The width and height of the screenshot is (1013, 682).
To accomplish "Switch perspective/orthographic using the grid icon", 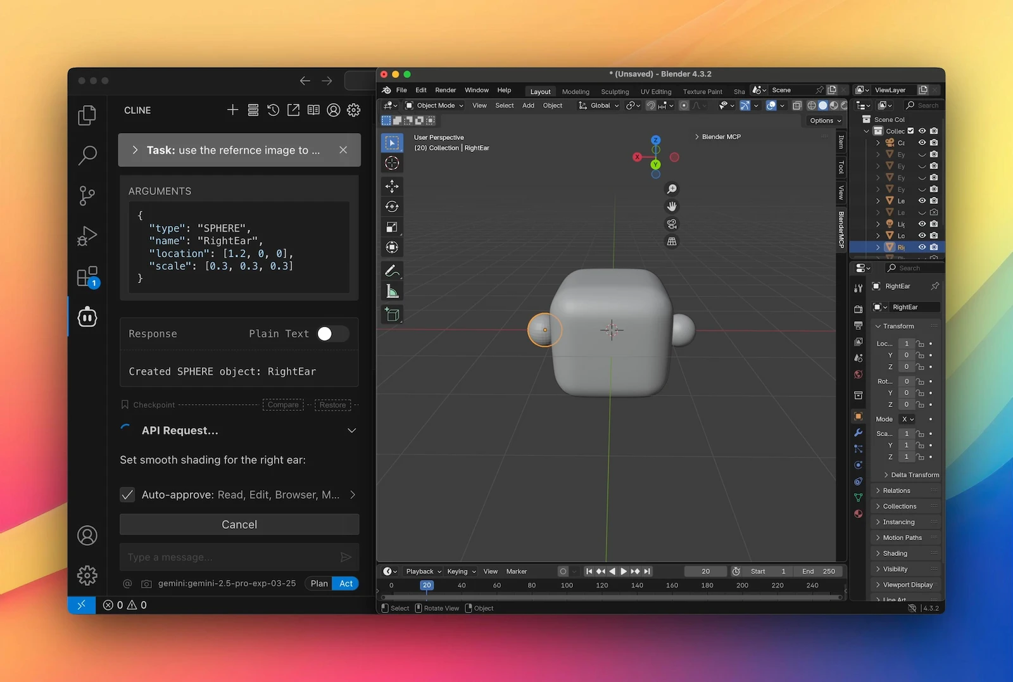I will click(672, 241).
